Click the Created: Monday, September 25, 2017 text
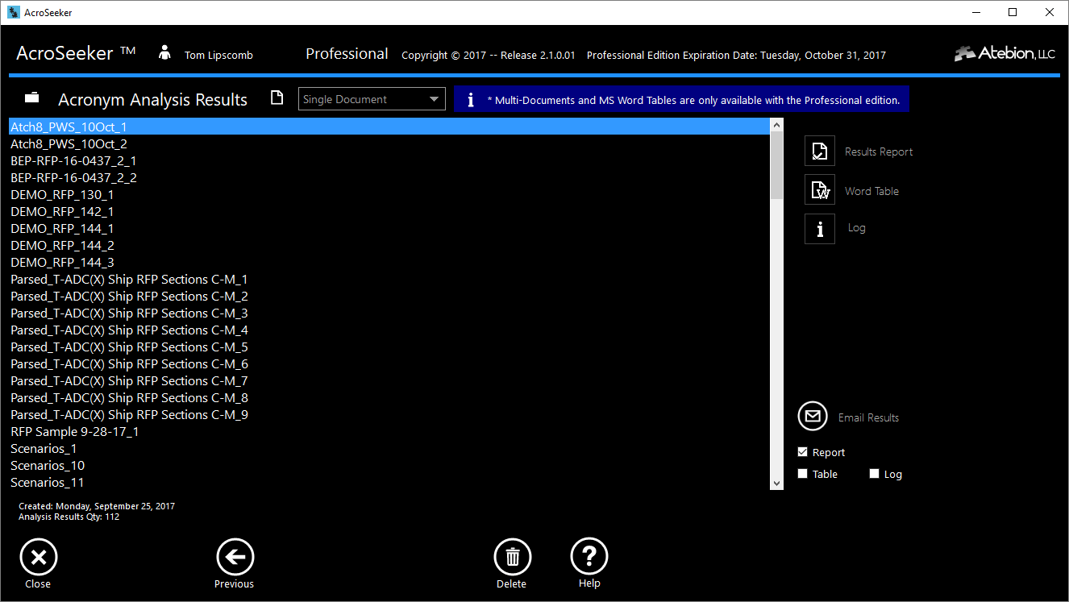 (97, 506)
